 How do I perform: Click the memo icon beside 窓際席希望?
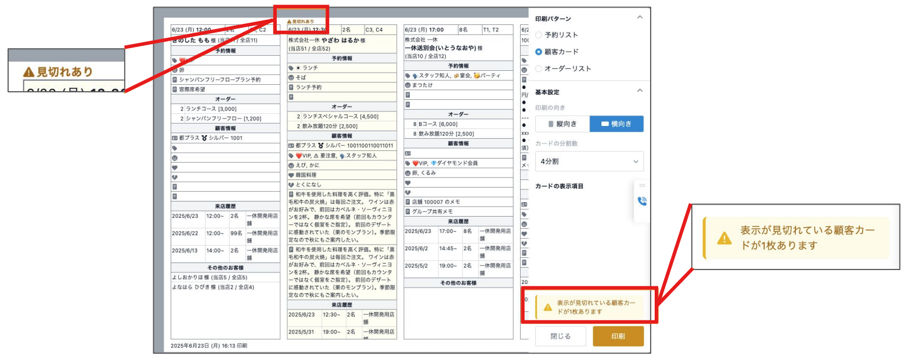[x=175, y=89]
